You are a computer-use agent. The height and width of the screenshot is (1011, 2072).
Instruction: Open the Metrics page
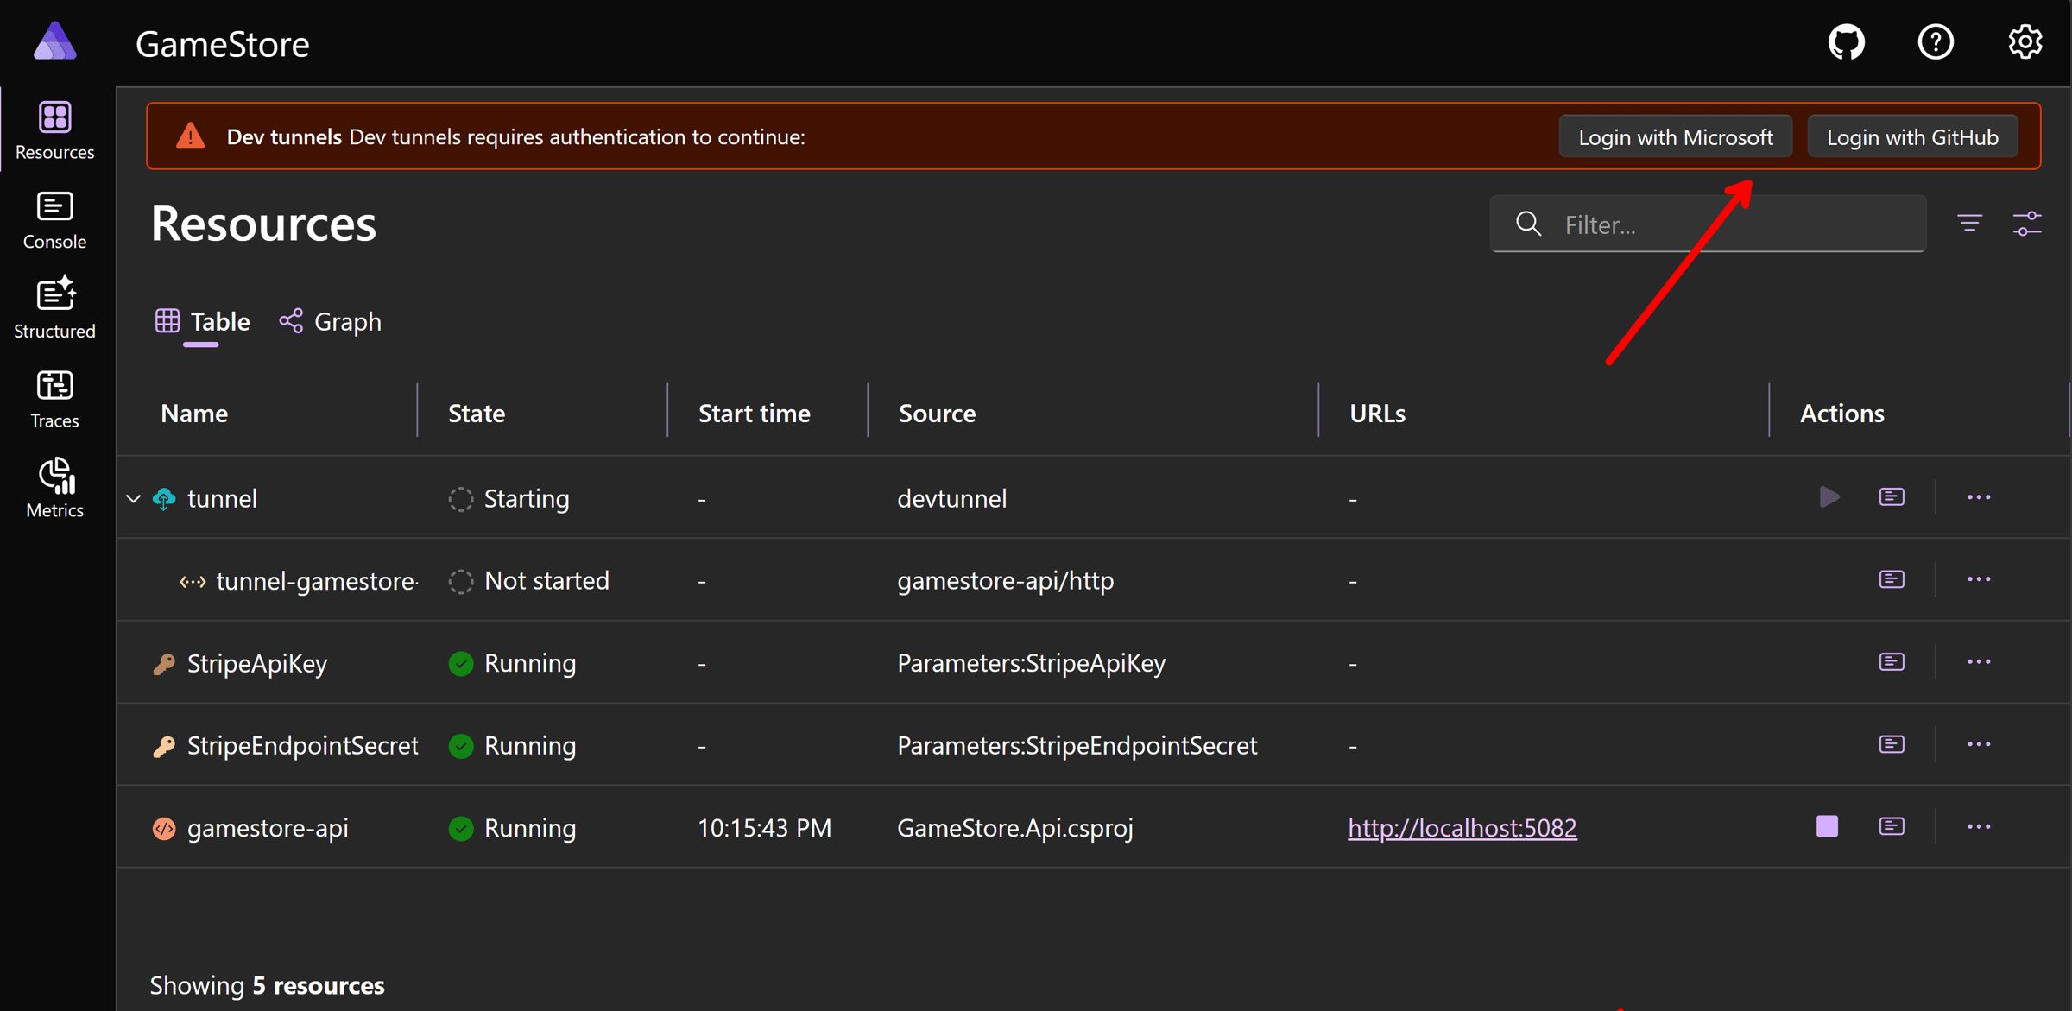click(x=54, y=488)
